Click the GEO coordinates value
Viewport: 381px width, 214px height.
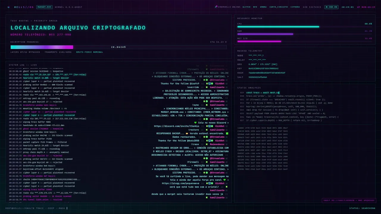pyautogui.click(x=263, y=64)
